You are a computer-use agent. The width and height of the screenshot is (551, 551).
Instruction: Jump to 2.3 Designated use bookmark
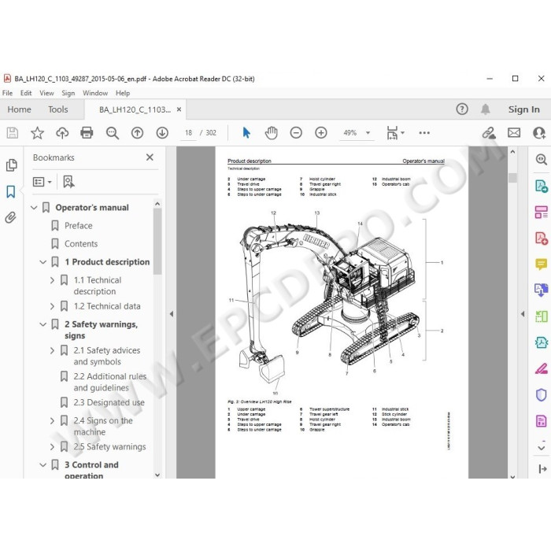[x=109, y=403]
